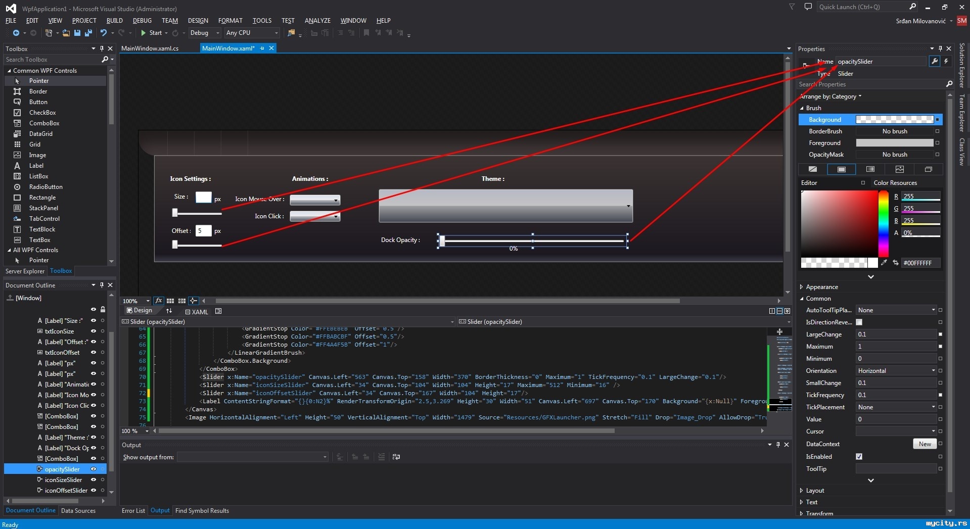Open the Debug configuration dropdown
Viewport: 970px width, 529px height.
(x=204, y=33)
